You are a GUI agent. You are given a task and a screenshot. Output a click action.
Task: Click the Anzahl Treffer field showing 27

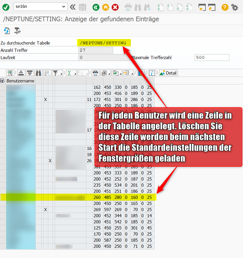(96, 50)
